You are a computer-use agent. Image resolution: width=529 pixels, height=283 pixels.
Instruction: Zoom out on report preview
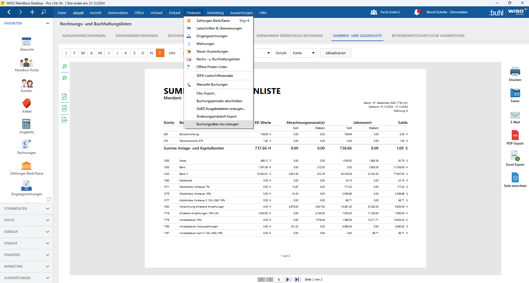coord(65,78)
